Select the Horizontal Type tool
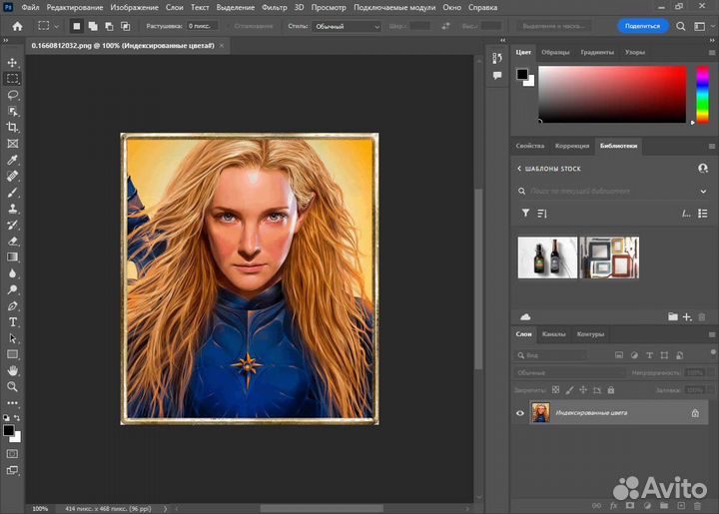This screenshot has width=719, height=514. coord(12,322)
